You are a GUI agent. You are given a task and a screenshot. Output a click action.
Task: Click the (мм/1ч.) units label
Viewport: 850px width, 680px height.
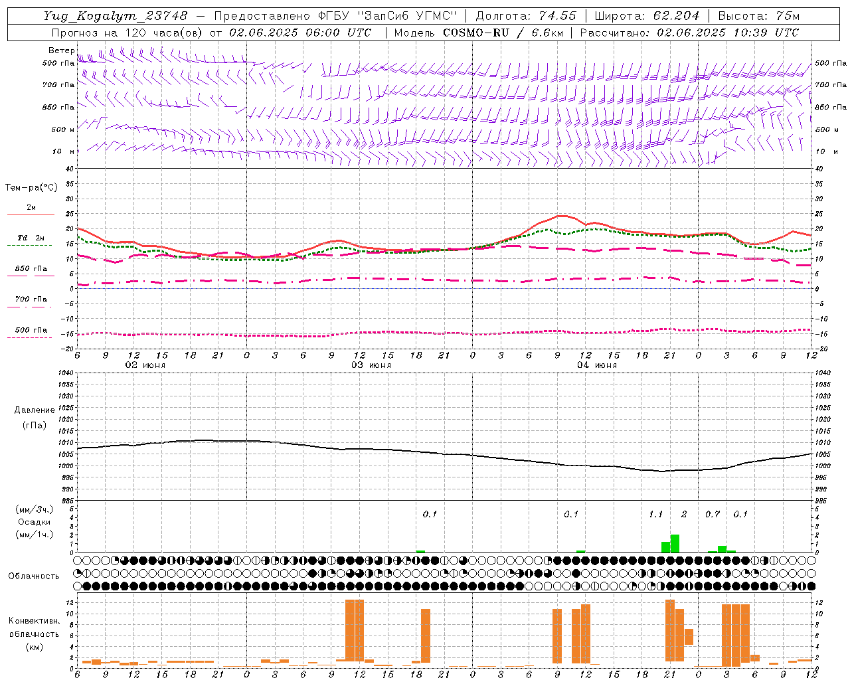tap(35, 534)
